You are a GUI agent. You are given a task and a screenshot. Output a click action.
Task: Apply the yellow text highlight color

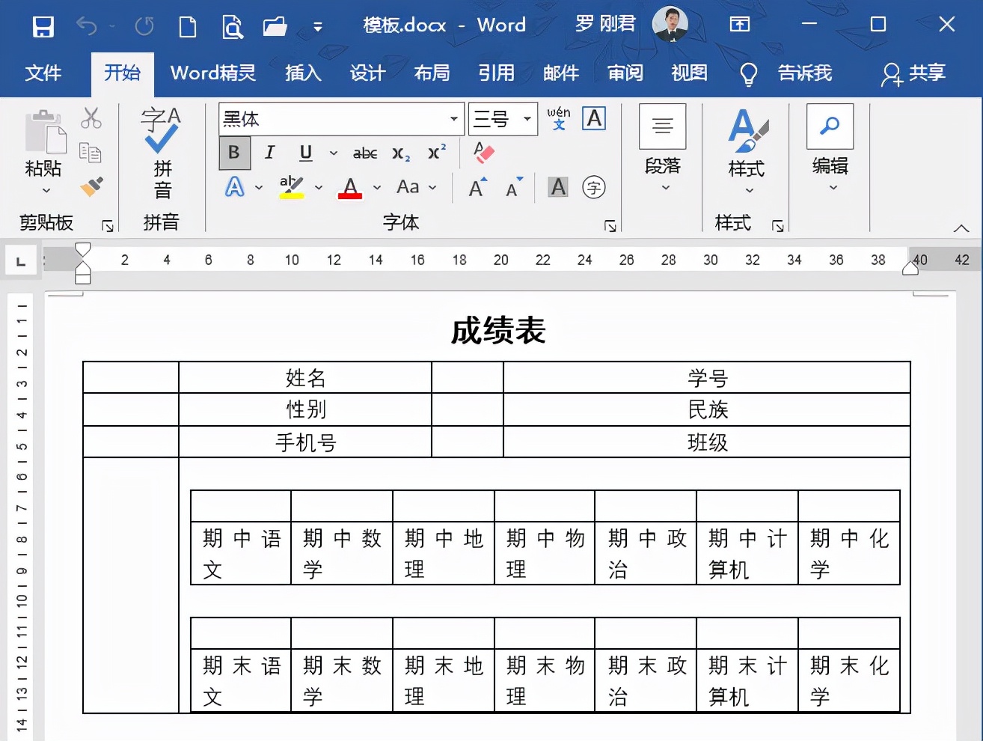coord(291,186)
